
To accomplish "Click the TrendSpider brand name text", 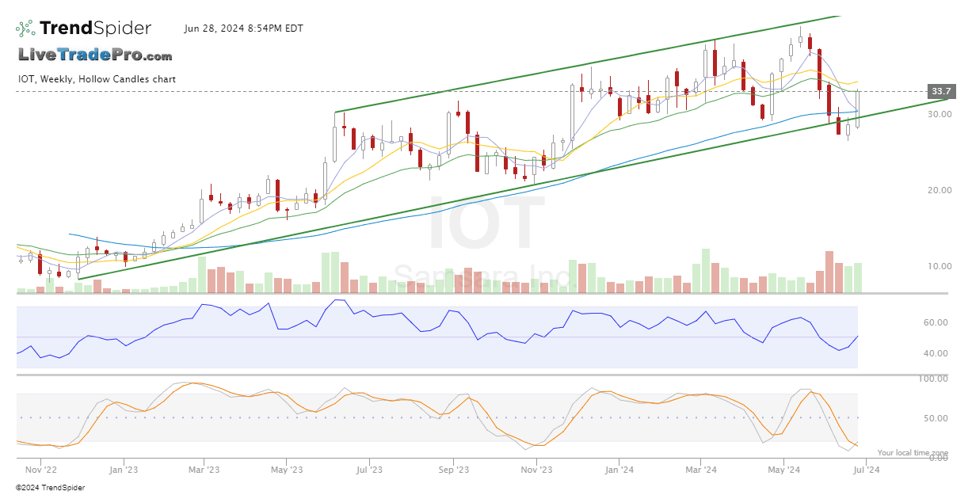I will [95, 29].
